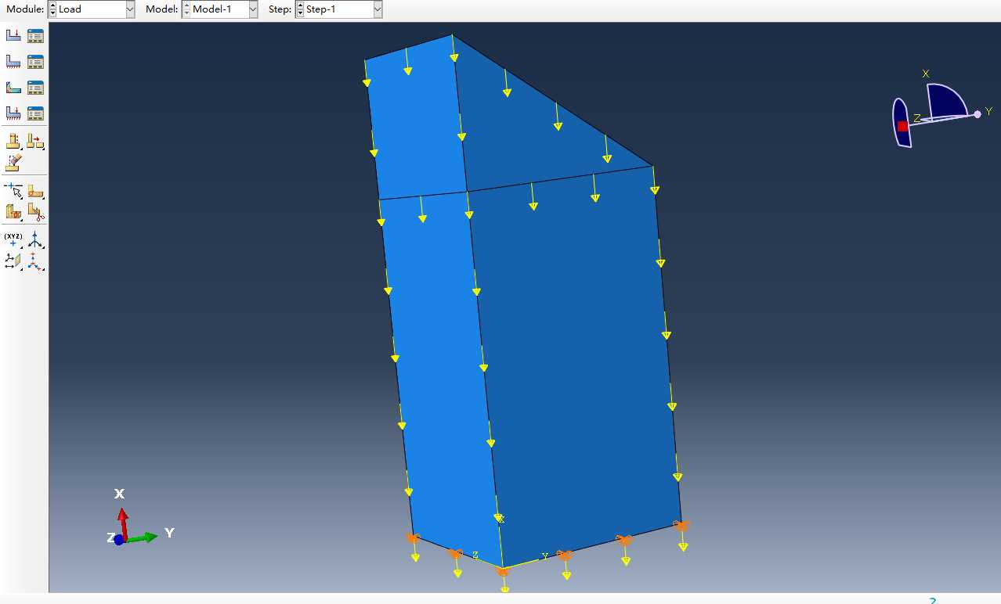This screenshot has height=604, width=1001.
Task: Click the X arc of the view compass
Action: click(x=946, y=99)
